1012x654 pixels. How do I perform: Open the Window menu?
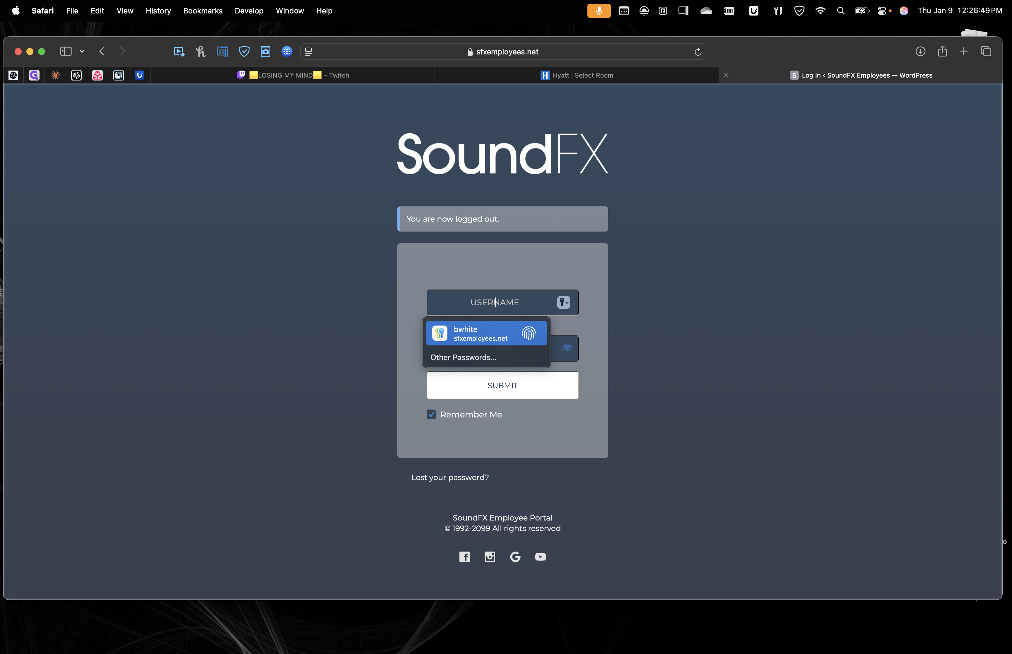(x=290, y=11)
